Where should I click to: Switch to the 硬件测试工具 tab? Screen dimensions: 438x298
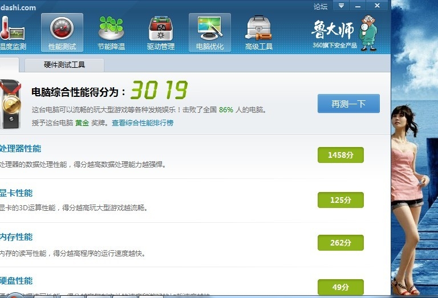click(64, 65)
